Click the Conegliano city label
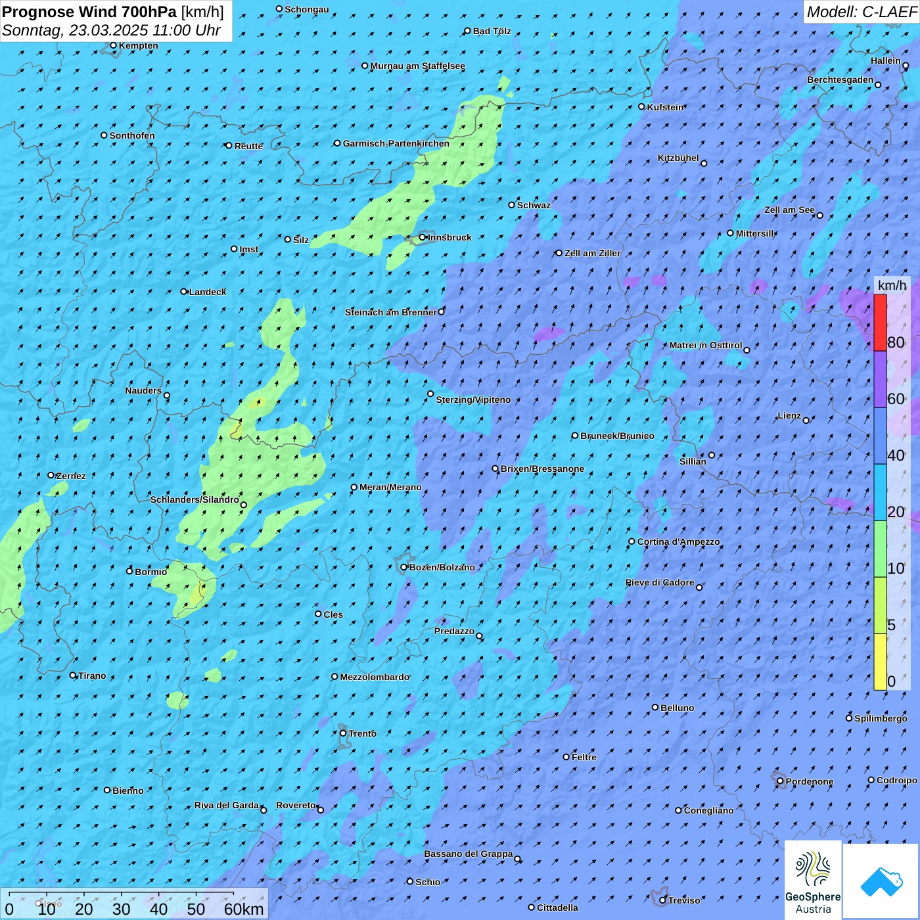 coord(708,810)
